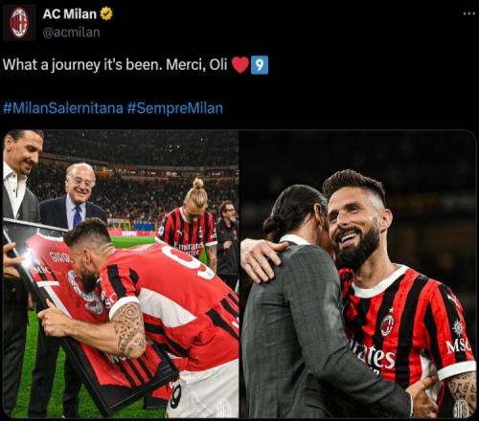Open the #MilanSalernitana hashtag
This screenshot has width=479, height=421.
point(63,108)
